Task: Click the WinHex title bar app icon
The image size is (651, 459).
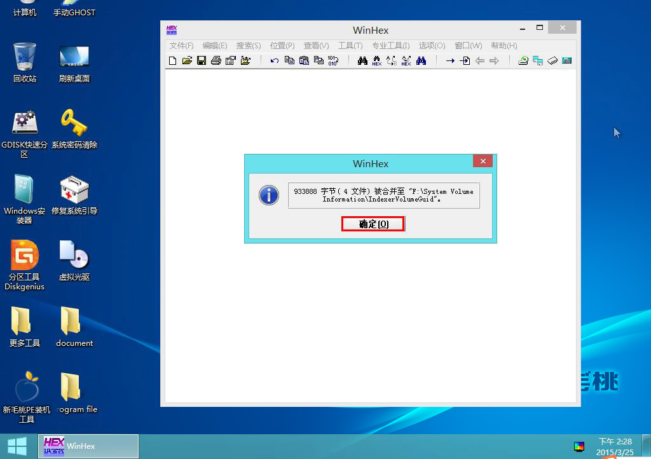Action: [172, 30]
